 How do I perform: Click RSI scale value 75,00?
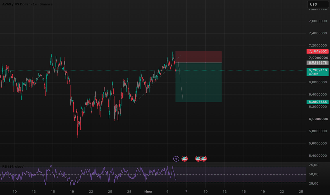point(314,165)
